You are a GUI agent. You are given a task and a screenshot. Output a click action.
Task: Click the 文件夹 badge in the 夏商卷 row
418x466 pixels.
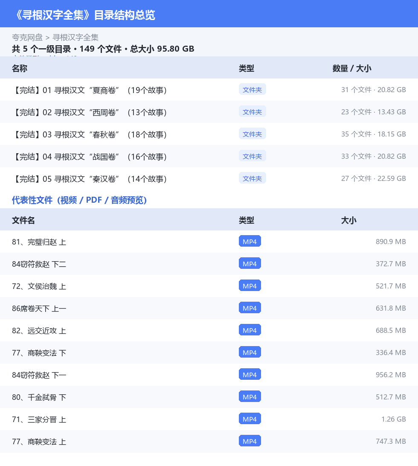(252, 90)
